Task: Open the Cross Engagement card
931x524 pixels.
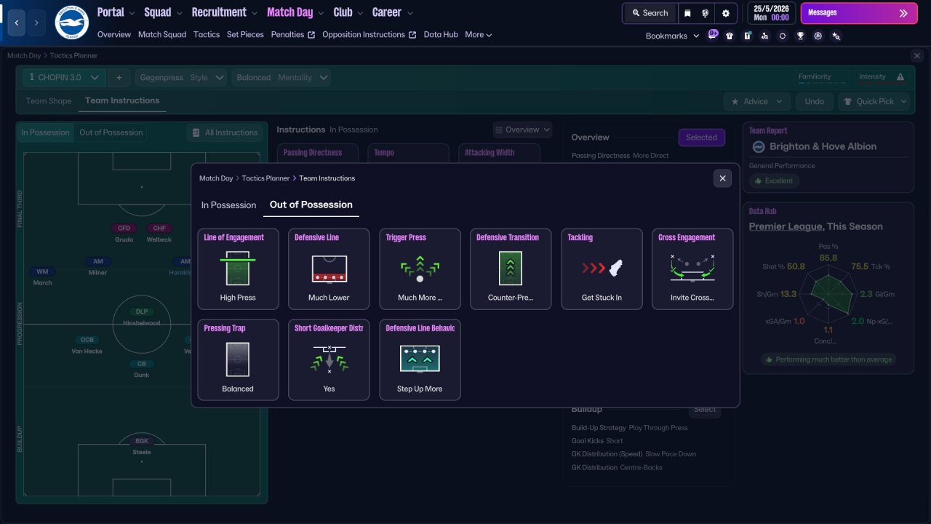Action: tap(692, 269)
